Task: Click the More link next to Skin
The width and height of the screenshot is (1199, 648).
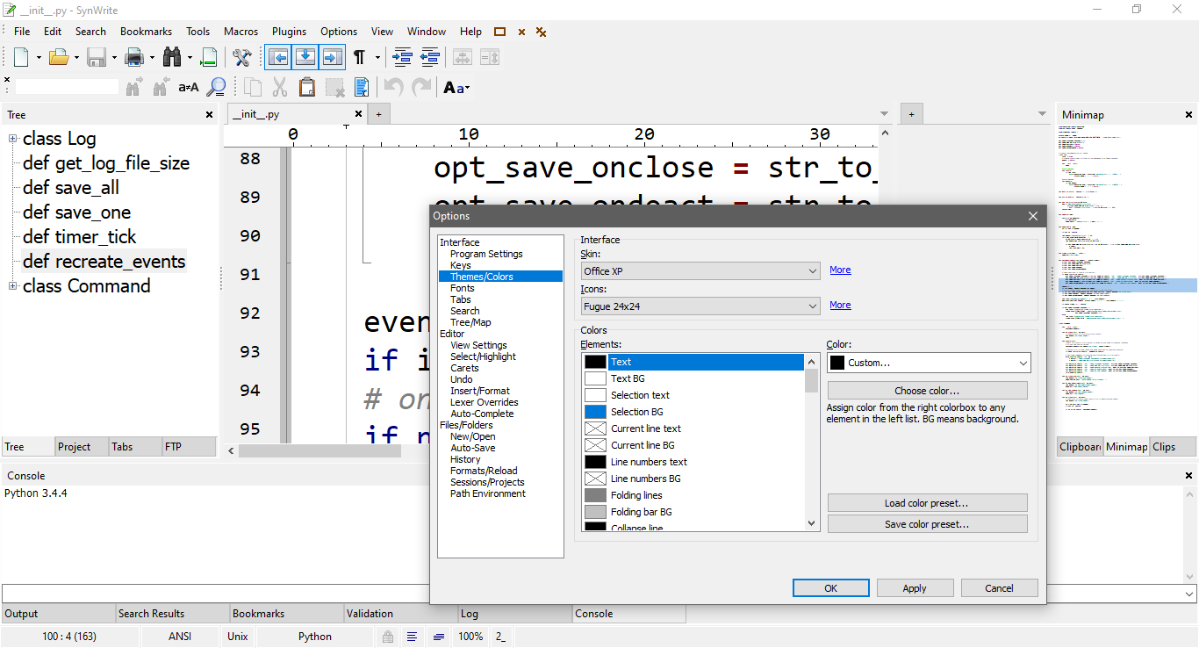Action: (840, 270)
